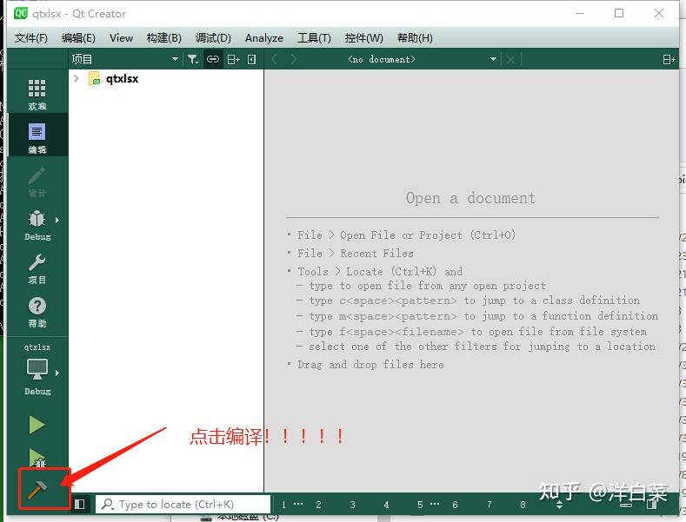Screen dimensions: 686x522
Task: Split the project side panel
Action: tap(233, 59)
